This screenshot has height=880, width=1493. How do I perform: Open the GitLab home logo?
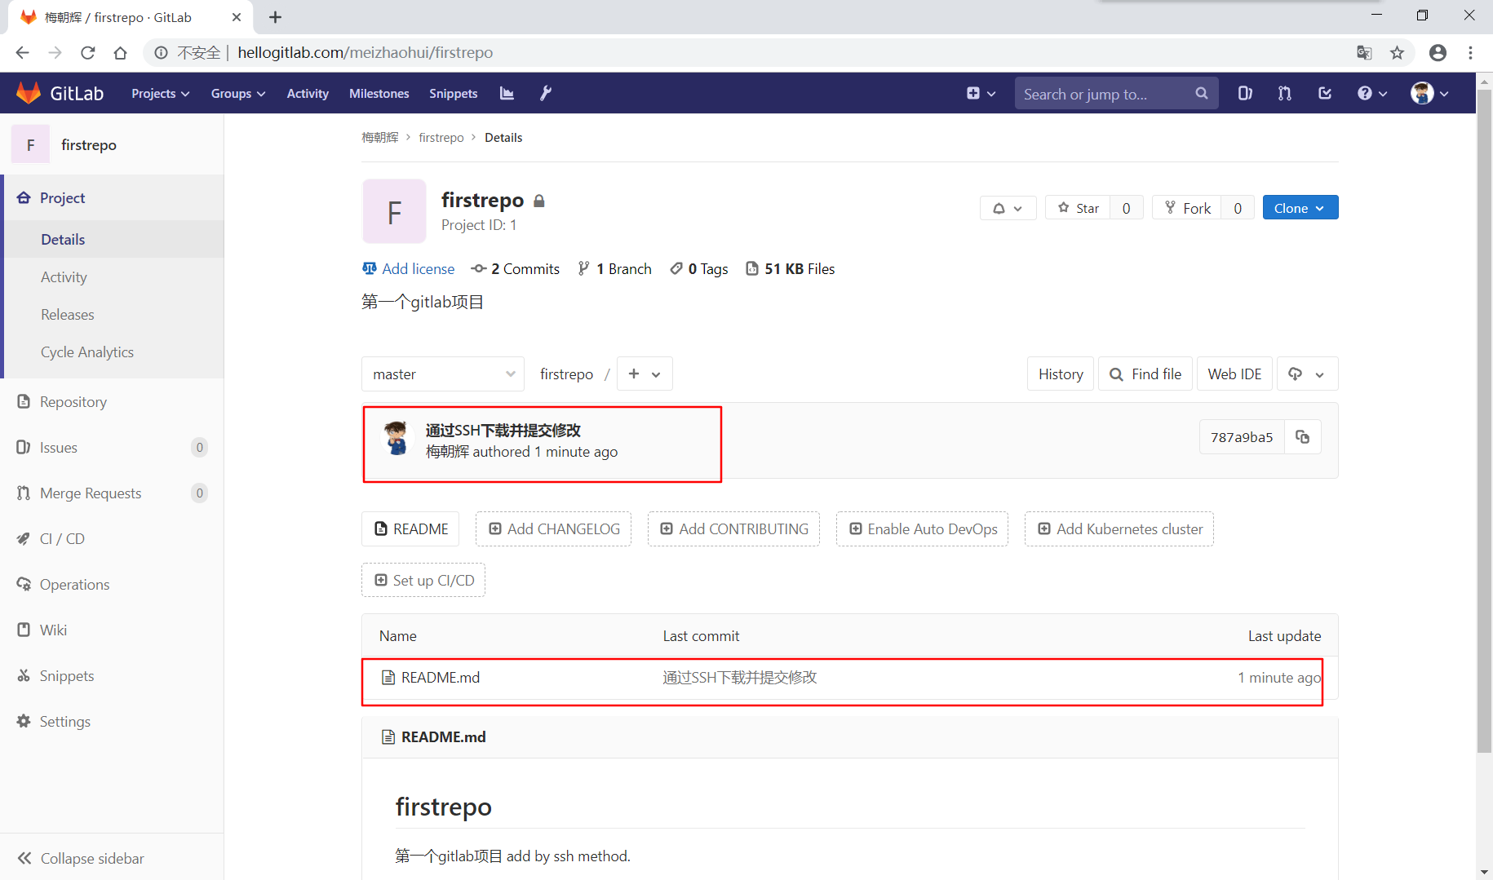(x=60, y=93)
